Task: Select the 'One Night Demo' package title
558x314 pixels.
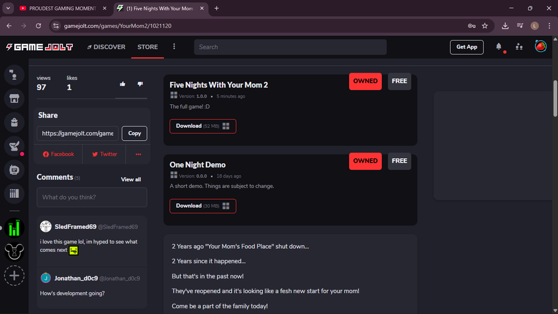Action: click(x=198, y=165)
